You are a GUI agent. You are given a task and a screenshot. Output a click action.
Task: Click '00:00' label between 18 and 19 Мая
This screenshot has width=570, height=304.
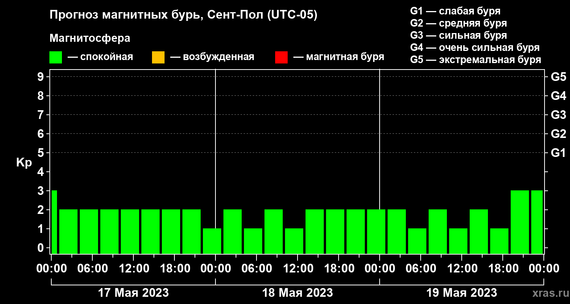[380, 268]
